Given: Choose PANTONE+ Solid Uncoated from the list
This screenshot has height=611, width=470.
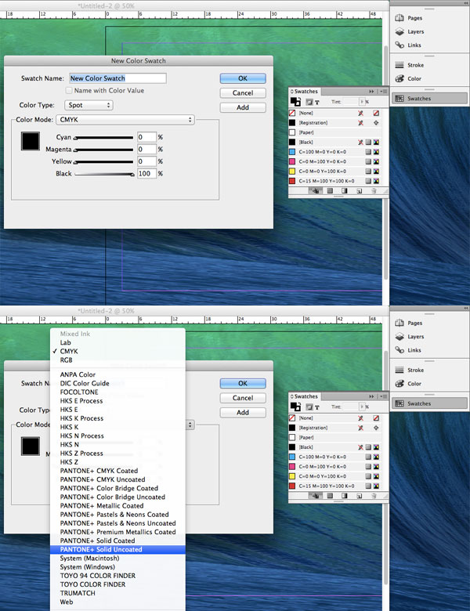Looking at the screenshot, I should tap(117, 549).
